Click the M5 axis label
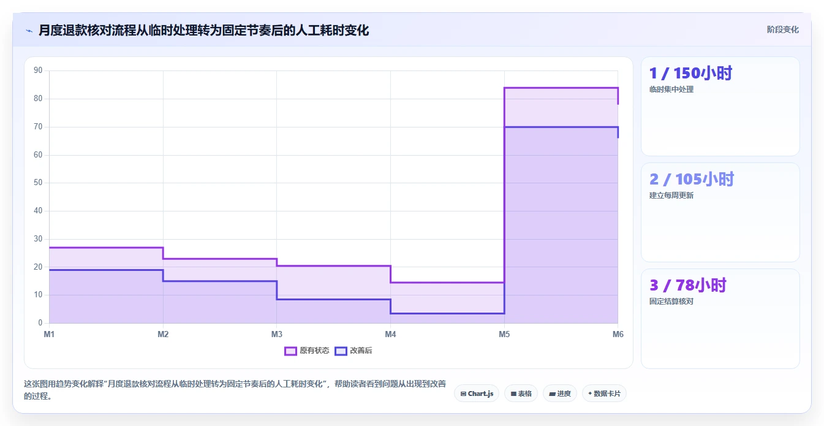The width and height of the screenshot is (824, 426). coord(504,334)
